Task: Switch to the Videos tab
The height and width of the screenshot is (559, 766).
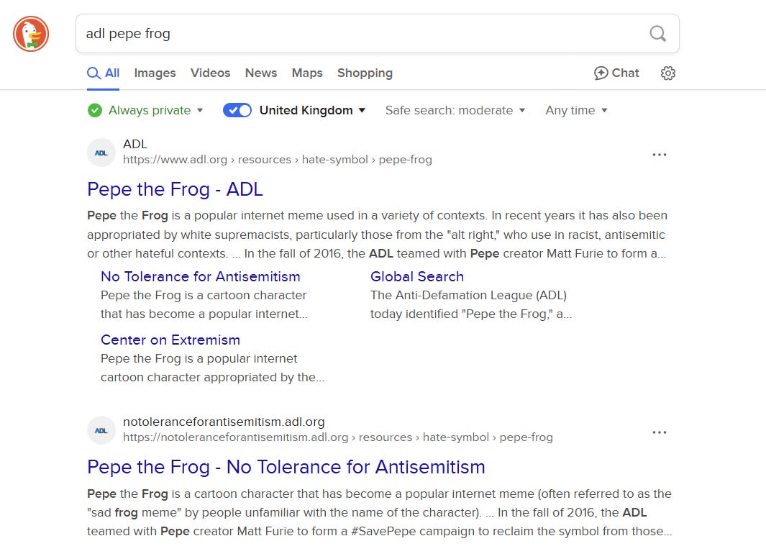Action: click(x=210, y=73)
